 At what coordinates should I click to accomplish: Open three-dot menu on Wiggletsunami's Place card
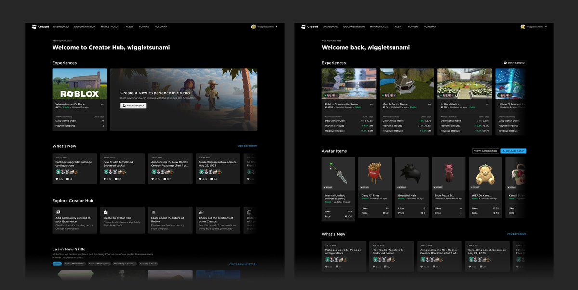click(x=102, y=104)
